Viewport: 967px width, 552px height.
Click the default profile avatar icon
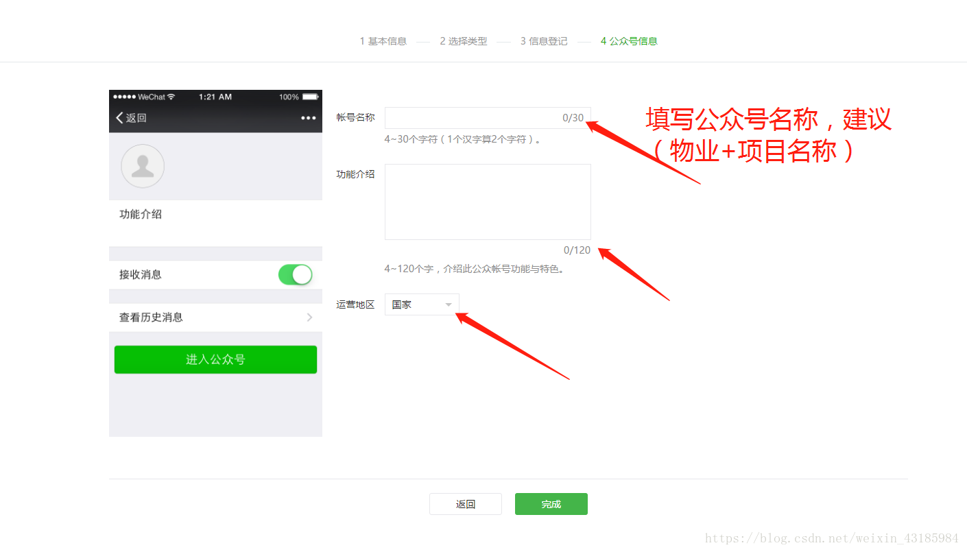pos(143,166)
